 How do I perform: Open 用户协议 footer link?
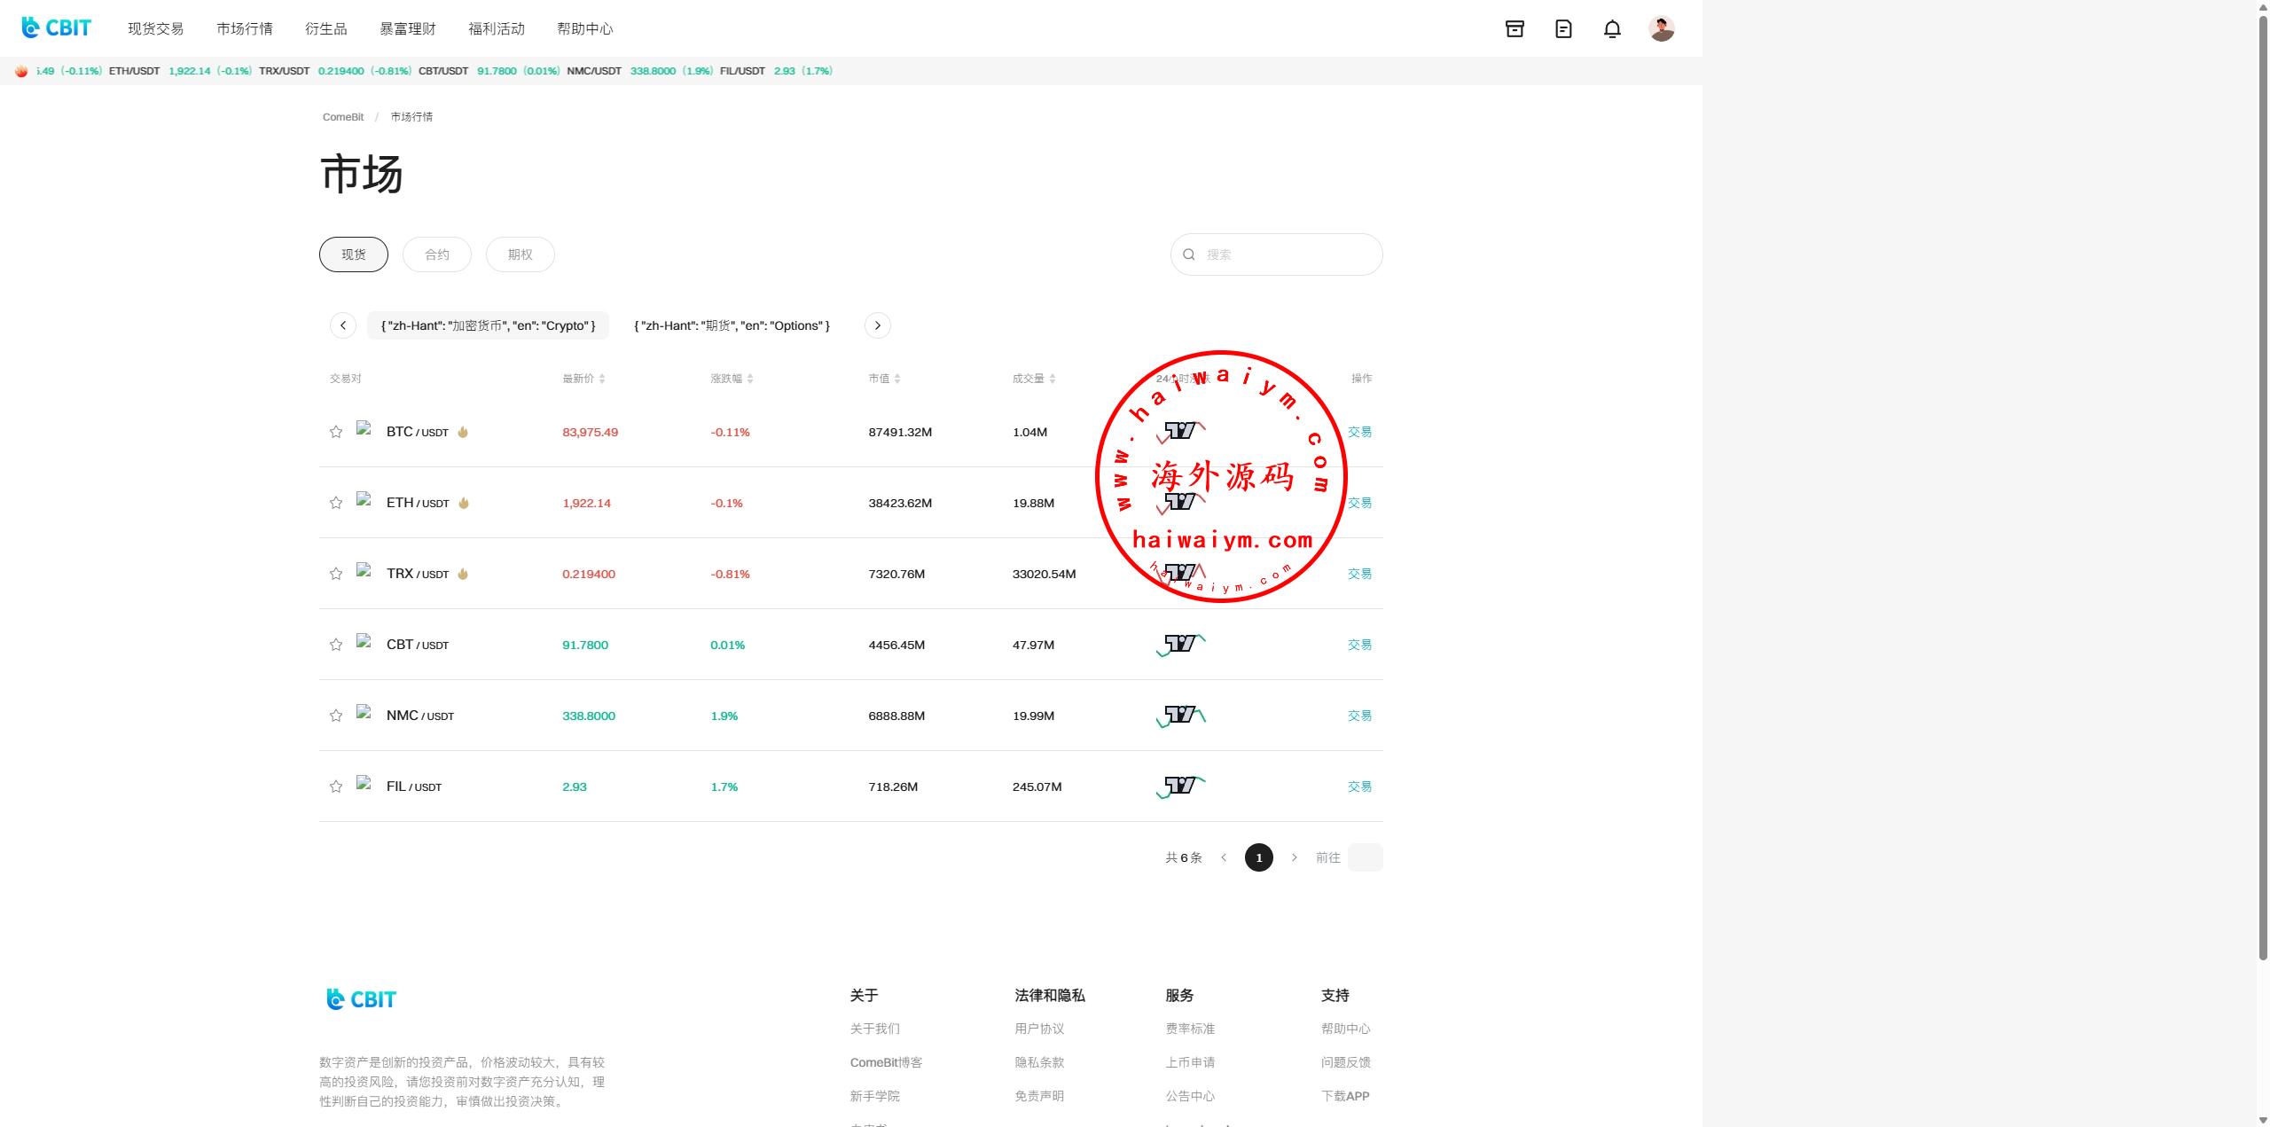tap(1038, 1029)
